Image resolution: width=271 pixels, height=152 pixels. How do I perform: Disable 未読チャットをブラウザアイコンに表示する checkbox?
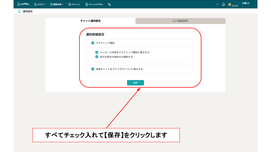(x=93, y=69)
